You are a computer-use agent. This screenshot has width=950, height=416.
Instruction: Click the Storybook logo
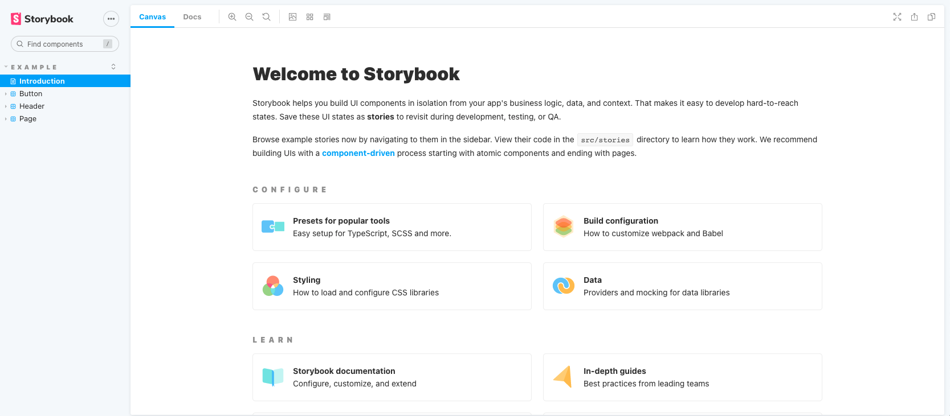[x=42, y=19]
